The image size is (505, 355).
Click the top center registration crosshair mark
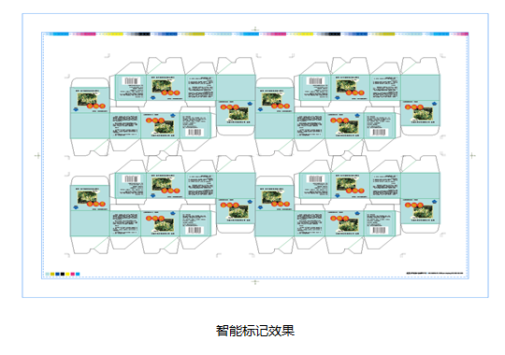point(255,29)
